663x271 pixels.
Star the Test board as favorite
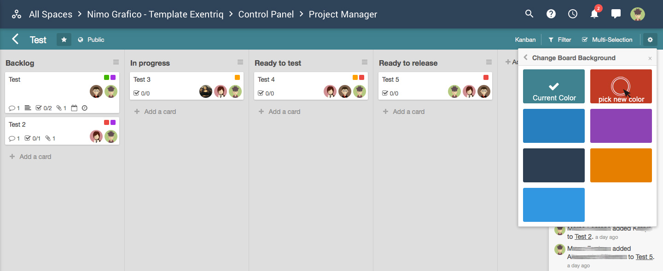click(64, 40)
